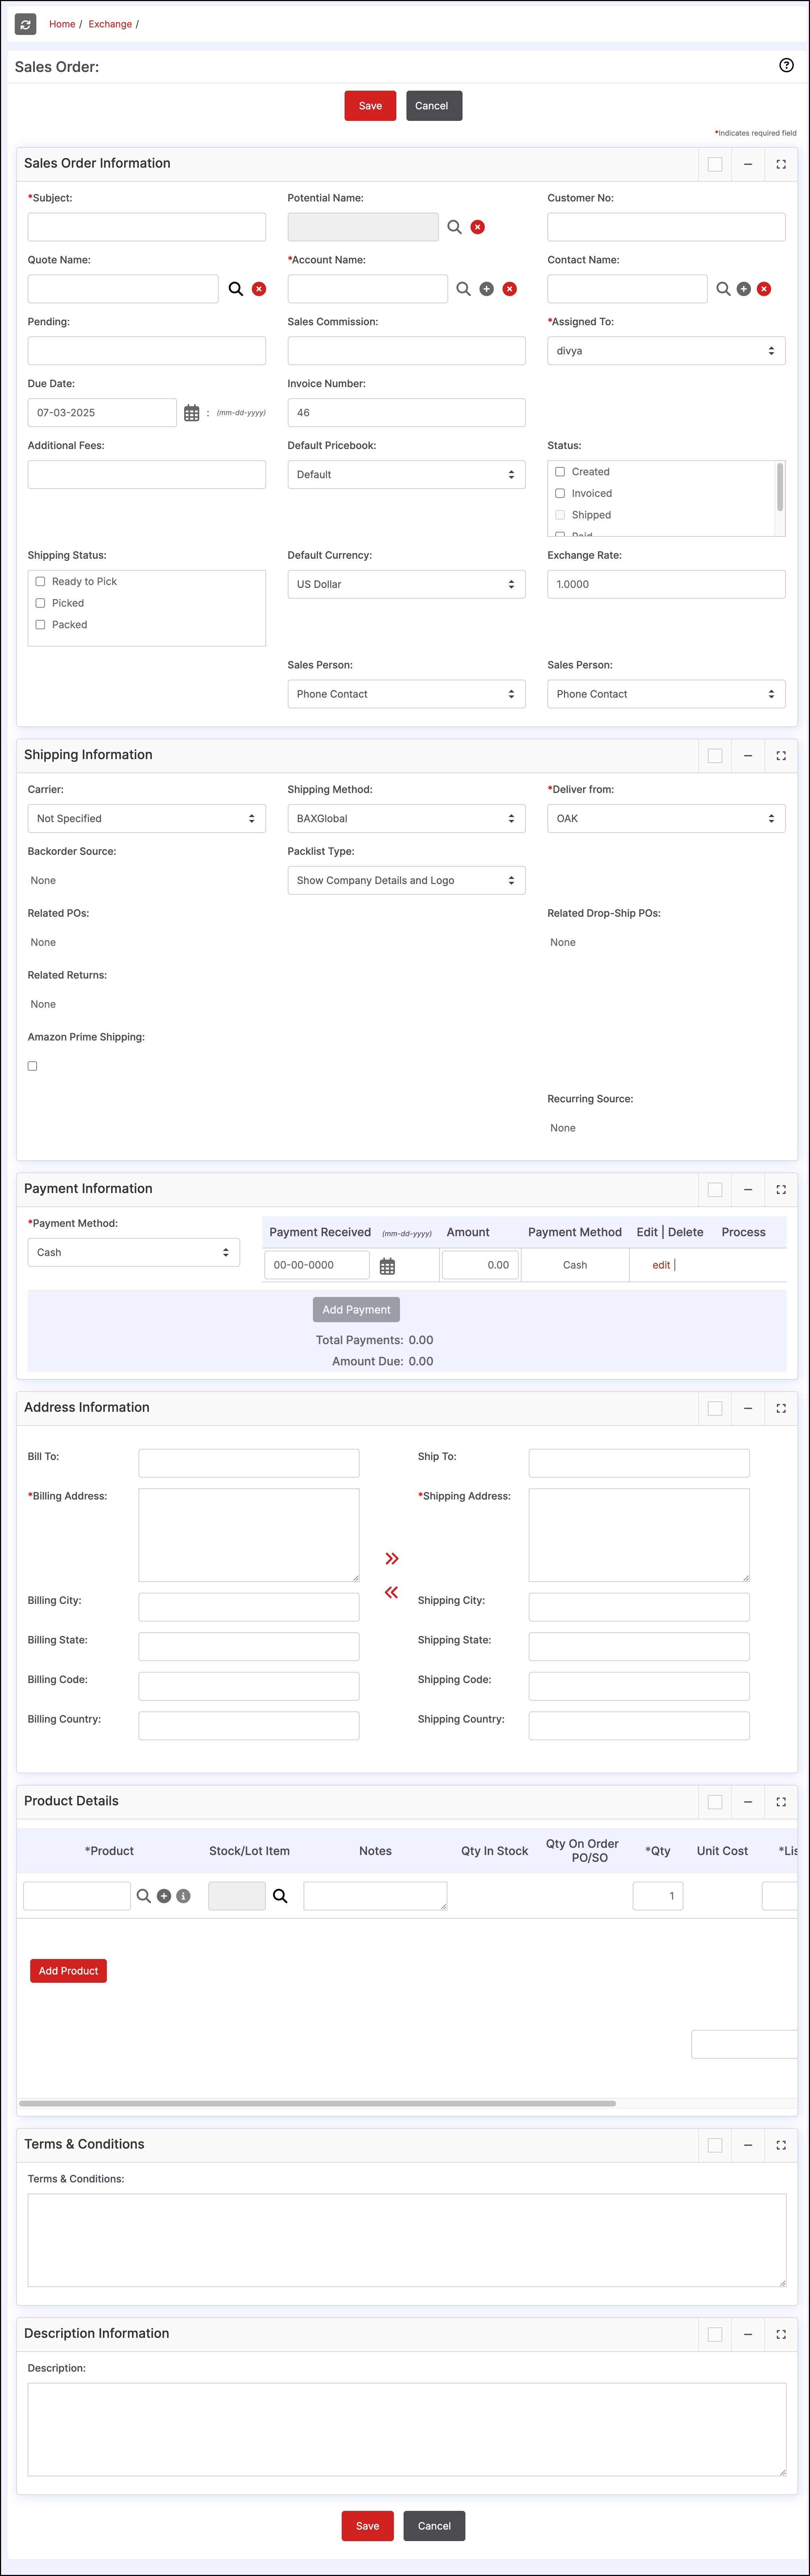Search for a Quote Name
This screenshot has width=810, height=2576.
(236, 289)
